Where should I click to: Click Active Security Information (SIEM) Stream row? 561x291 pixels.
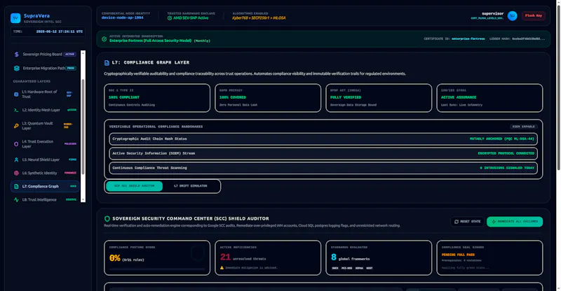coord(323,153)
